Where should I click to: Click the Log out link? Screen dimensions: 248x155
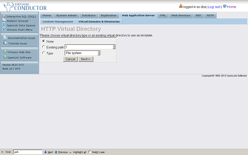(214, 7)
